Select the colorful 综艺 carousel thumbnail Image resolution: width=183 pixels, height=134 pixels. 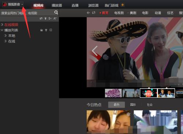tap(148, 93)
